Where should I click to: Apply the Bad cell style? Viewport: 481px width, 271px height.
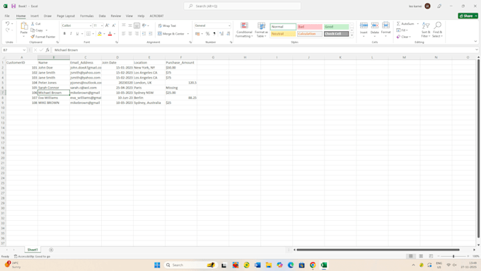click(x=310, y=27)
